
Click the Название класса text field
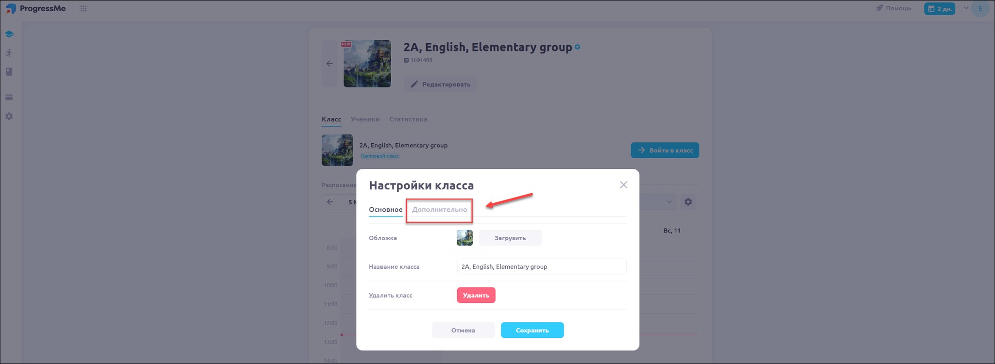pos(541,266)
